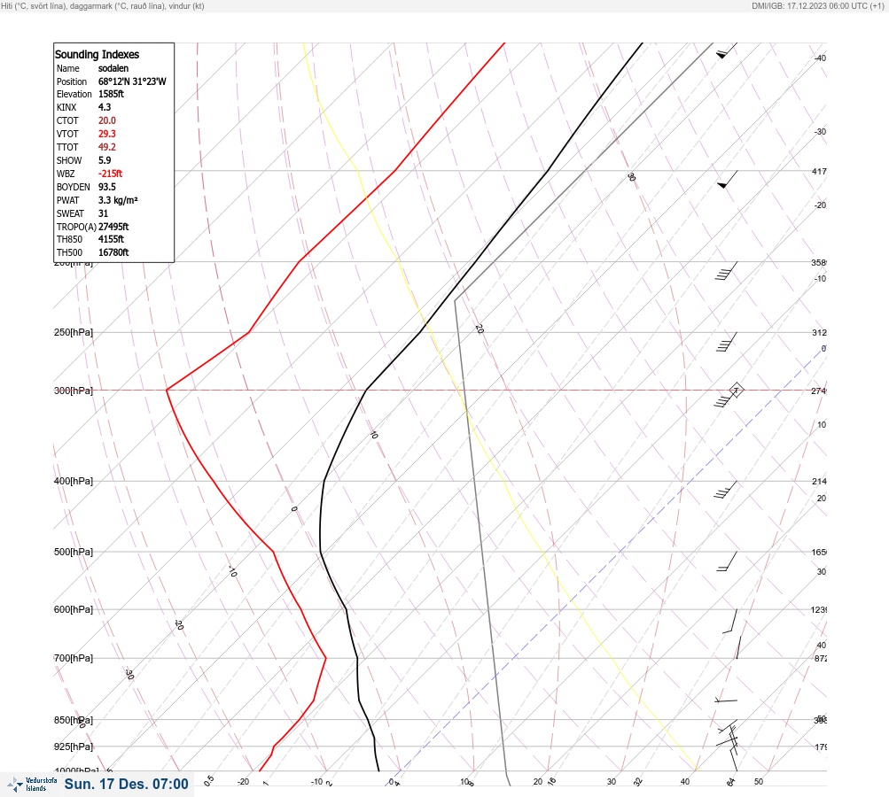
Task: Select the SWEAT value 31
Action: 103,213
